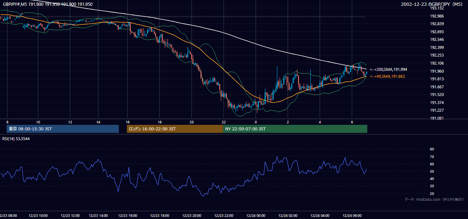This screenshot has height=219, width=468.
Task: Click the 12/24 06:00 date label
Action: click(352, 216)
